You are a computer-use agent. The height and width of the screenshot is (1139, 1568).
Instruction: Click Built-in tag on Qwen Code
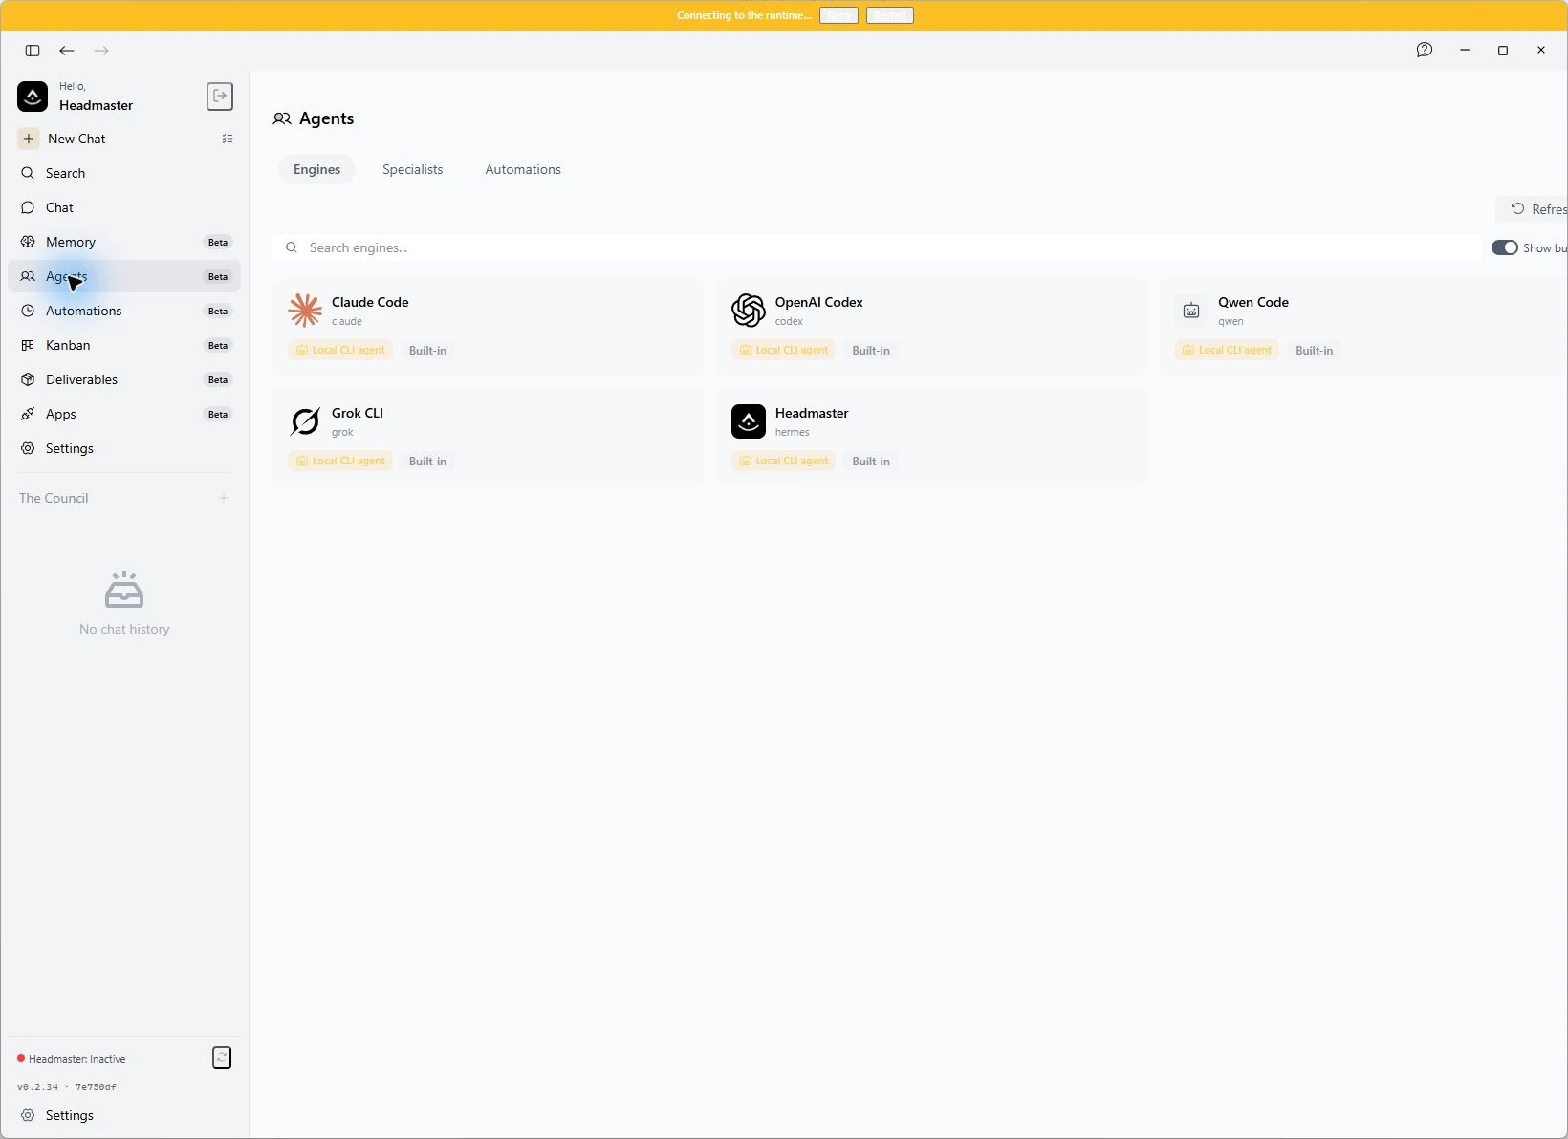pyautogui.click(x=1315, y=351)
